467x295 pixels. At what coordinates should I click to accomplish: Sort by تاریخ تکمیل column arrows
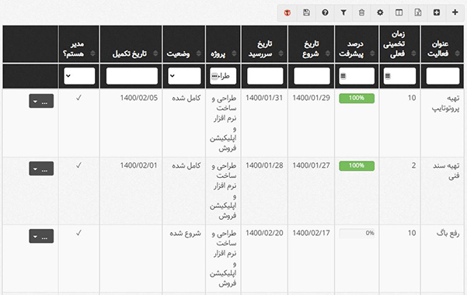[155, 54]
